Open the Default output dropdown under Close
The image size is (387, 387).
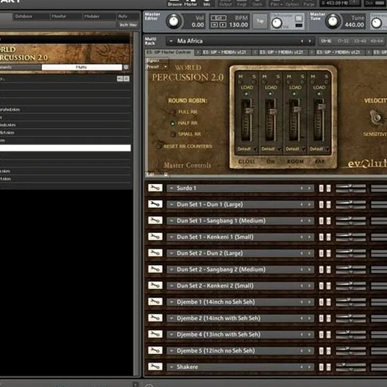tap(247, 149)
